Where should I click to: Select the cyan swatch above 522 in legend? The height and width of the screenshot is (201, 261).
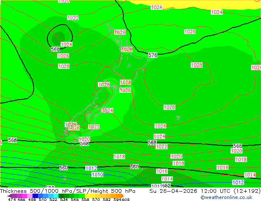pyautogui.click(x=56, y=196)
